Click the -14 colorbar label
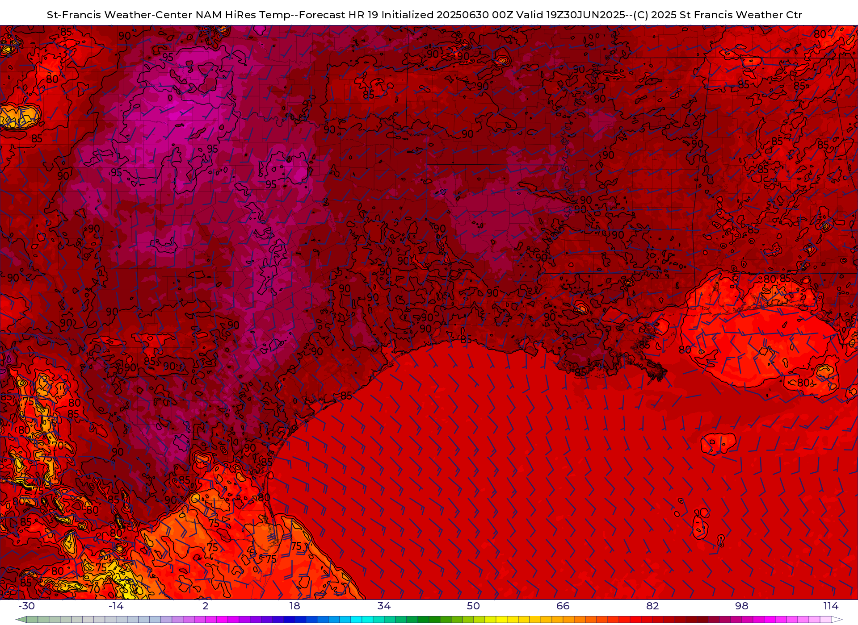858x625 pixels. click(116, 606)
